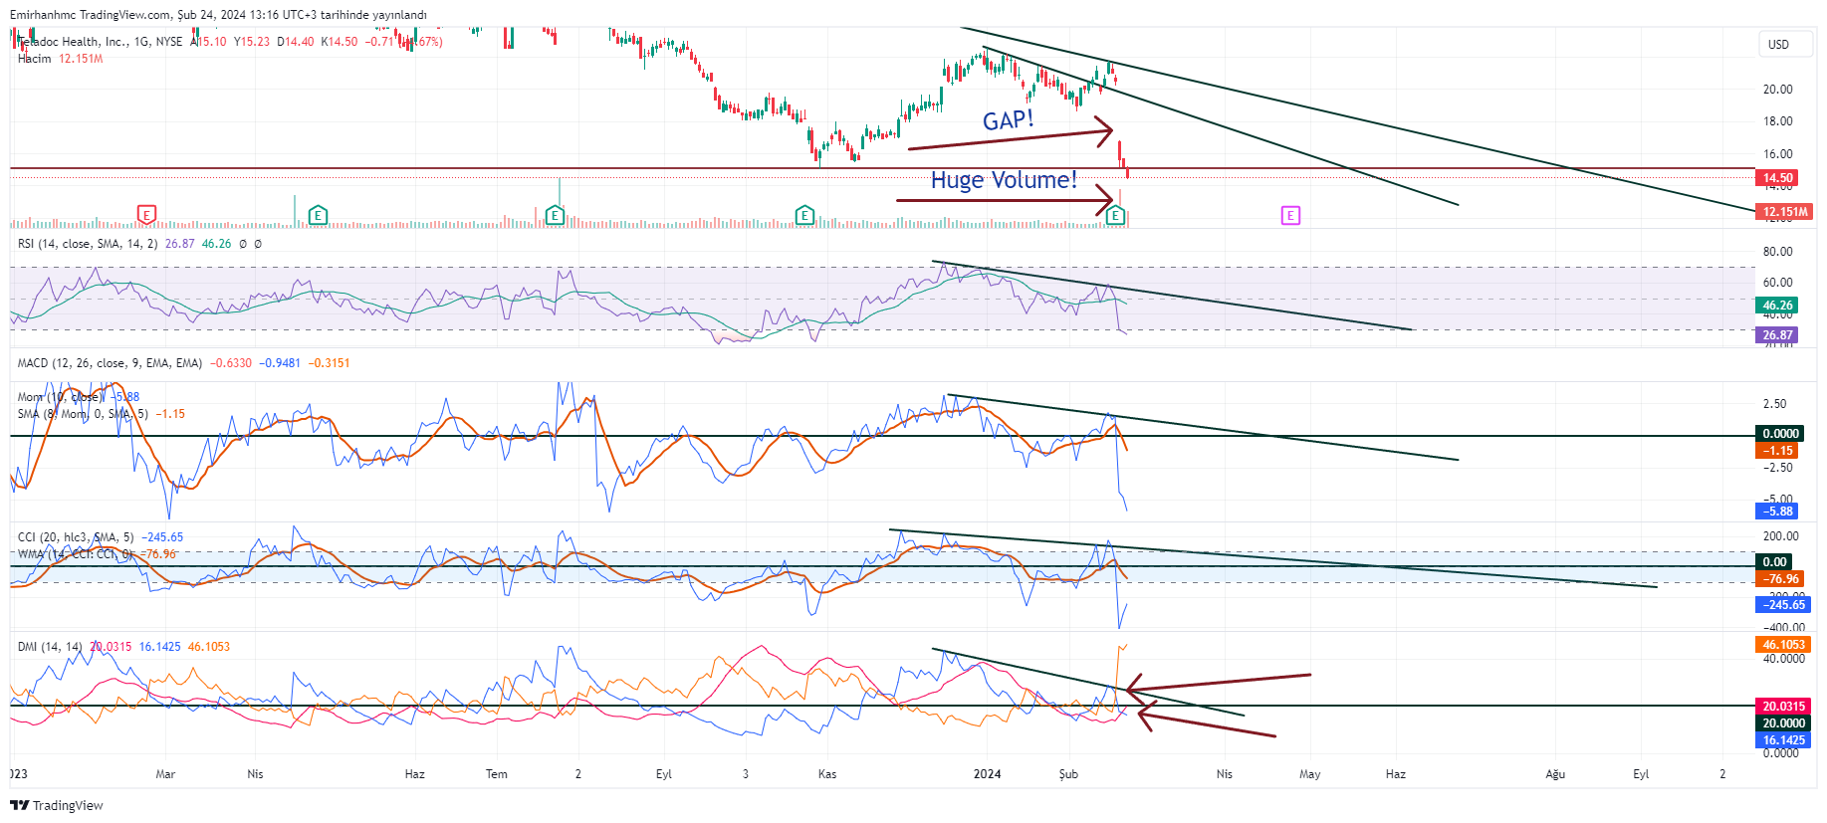Image resolution: width=1827 pixels, height=823 pixels.
Task: Click the Ağu label on time axis
Action: pyautogui.click(x=1555, y=774)
